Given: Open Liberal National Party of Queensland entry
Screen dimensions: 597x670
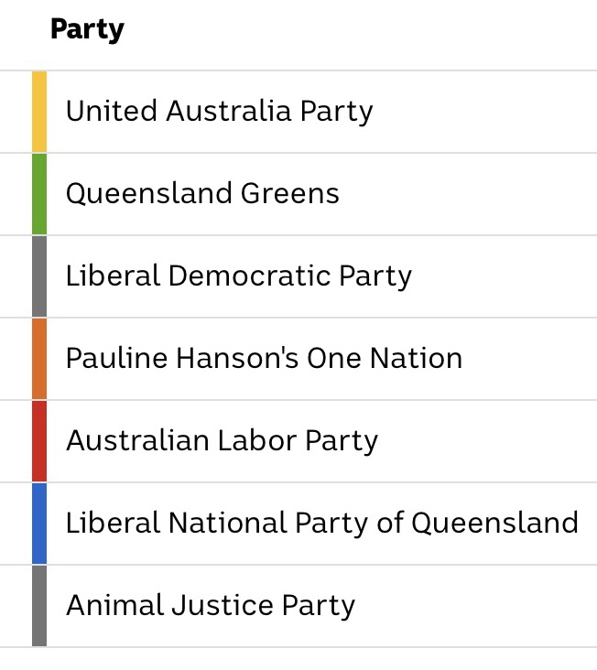Looking at the screenshot, I should pos(321,524).
